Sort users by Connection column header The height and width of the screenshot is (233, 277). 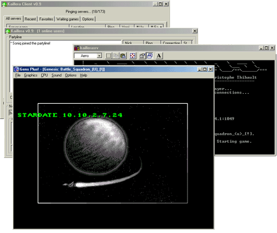click(x=171, y=42)
